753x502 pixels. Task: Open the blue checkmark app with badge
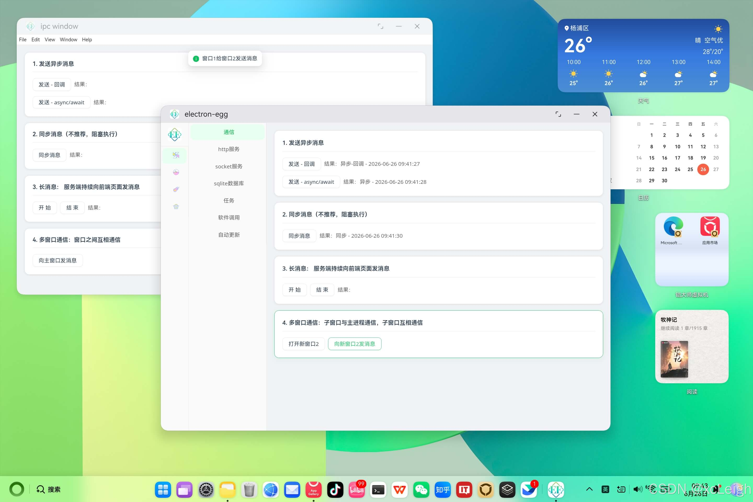click(x=529, y=489)
